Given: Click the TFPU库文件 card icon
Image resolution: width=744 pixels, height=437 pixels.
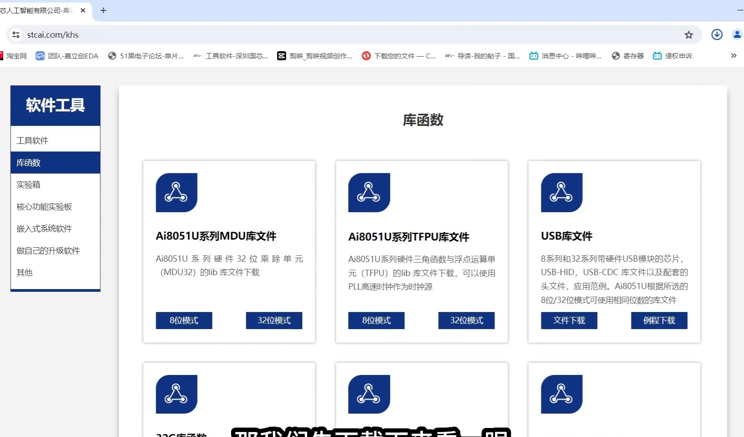Looking at the screenshot, I should pyautogui.click(x=369, y=192).
